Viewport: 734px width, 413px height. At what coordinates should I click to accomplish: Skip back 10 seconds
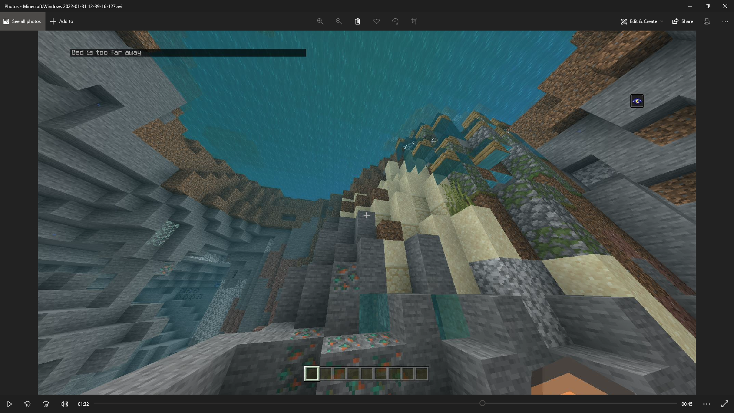click(28, 404)
